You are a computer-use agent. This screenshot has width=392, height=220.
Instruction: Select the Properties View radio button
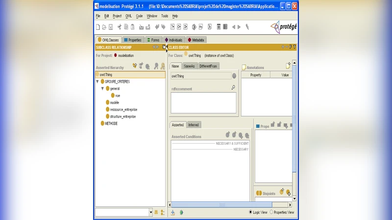click(272, 212)
